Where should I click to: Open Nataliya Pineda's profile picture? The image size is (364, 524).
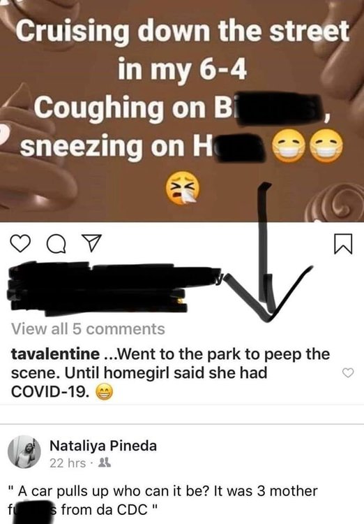click(x=24, y=452)
